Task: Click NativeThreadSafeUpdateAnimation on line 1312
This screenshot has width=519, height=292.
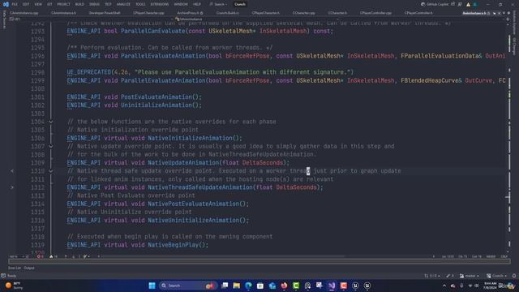Action: click(x=200, y=187)
